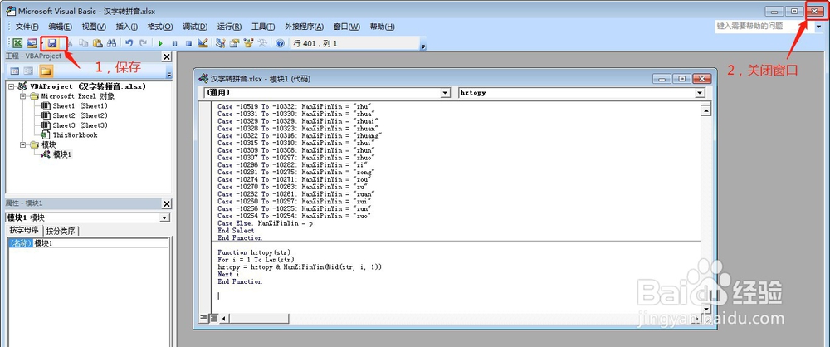Image resolution: width=830 pixels, height=347 pixels.
Task: Select Sheet2 (Sheet2) in project tree
Action: [x=80, y=115]
